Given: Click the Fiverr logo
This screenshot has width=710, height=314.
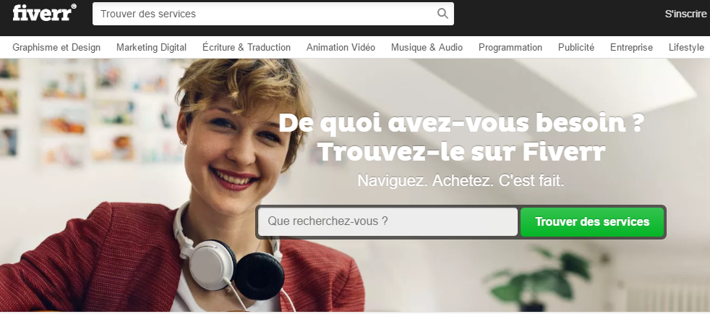Looking at the screenshot, I should (x=44, y=13).
